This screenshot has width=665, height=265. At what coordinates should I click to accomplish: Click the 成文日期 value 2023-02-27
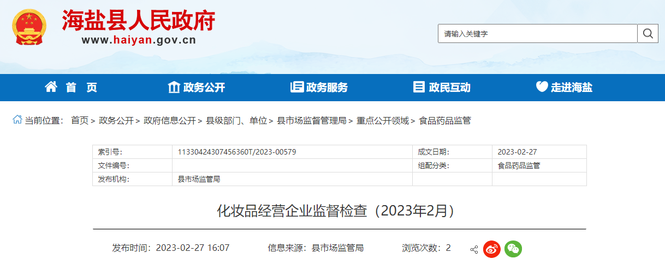[517, 152]
